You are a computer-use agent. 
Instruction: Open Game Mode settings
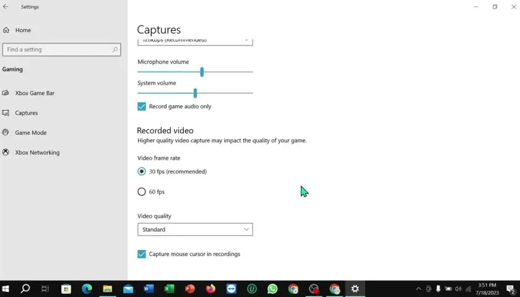tap(30, 133)
